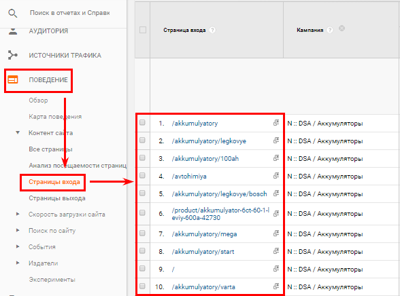Open /akkumulyatory page in new window icon

pos(276,123)
